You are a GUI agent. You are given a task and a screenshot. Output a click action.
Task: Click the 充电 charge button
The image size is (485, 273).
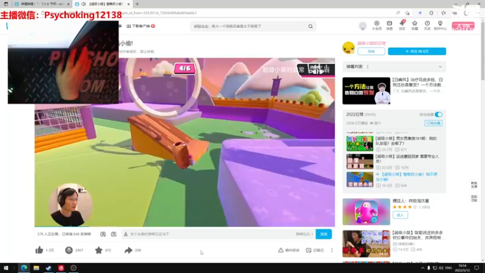click(371, 52)
